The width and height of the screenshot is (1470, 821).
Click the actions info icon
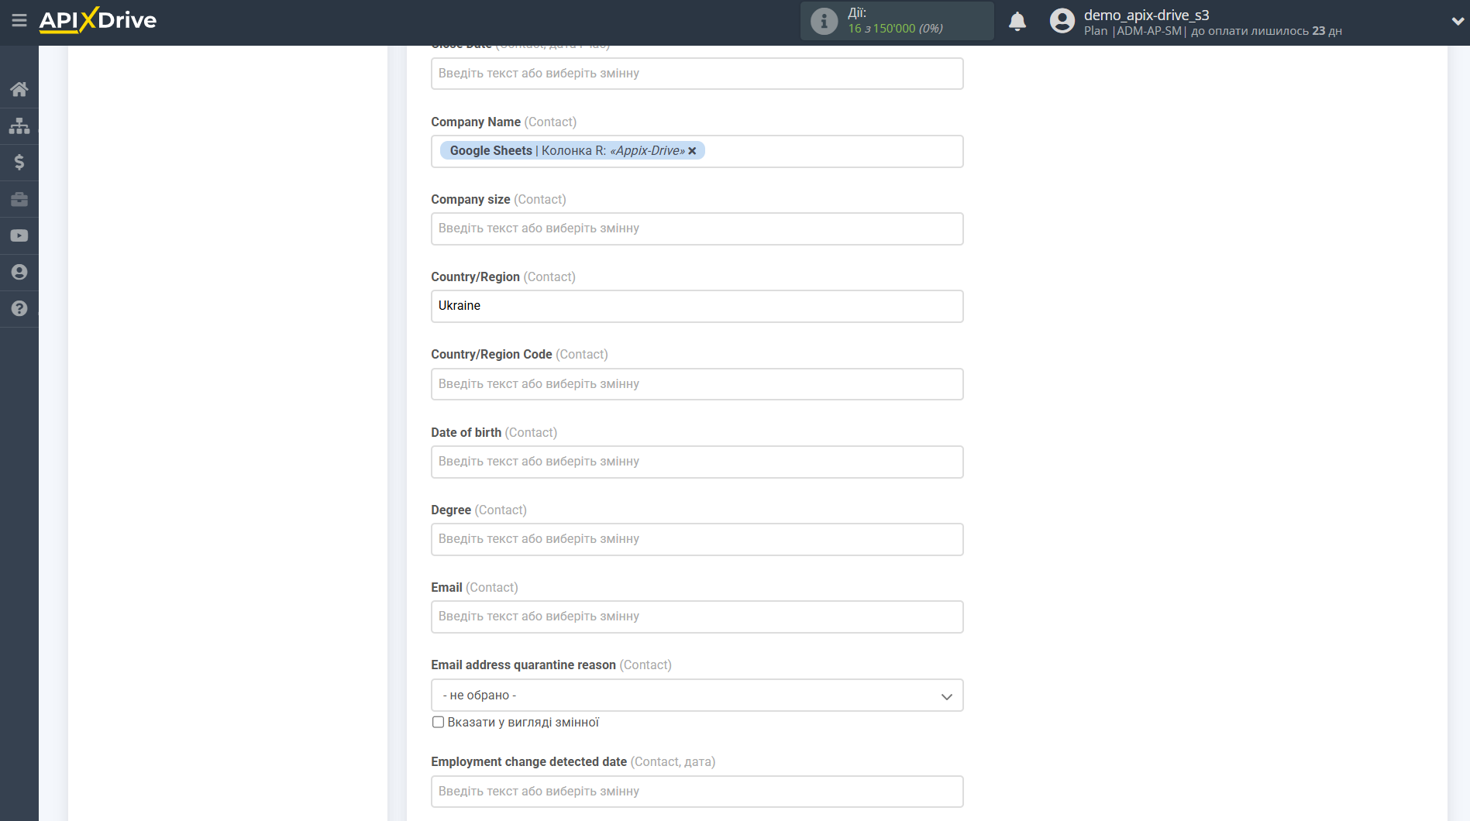[x=824, y=21]
